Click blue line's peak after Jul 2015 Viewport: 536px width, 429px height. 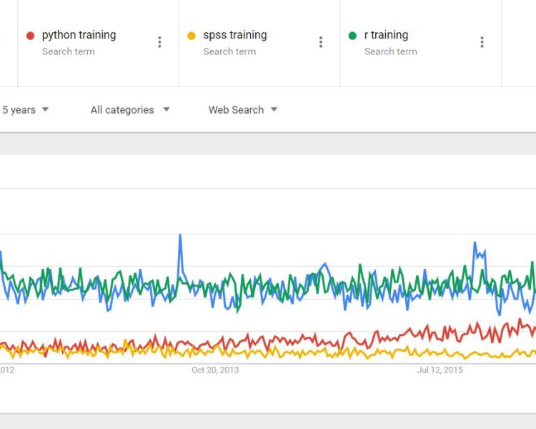coord(475,243)
